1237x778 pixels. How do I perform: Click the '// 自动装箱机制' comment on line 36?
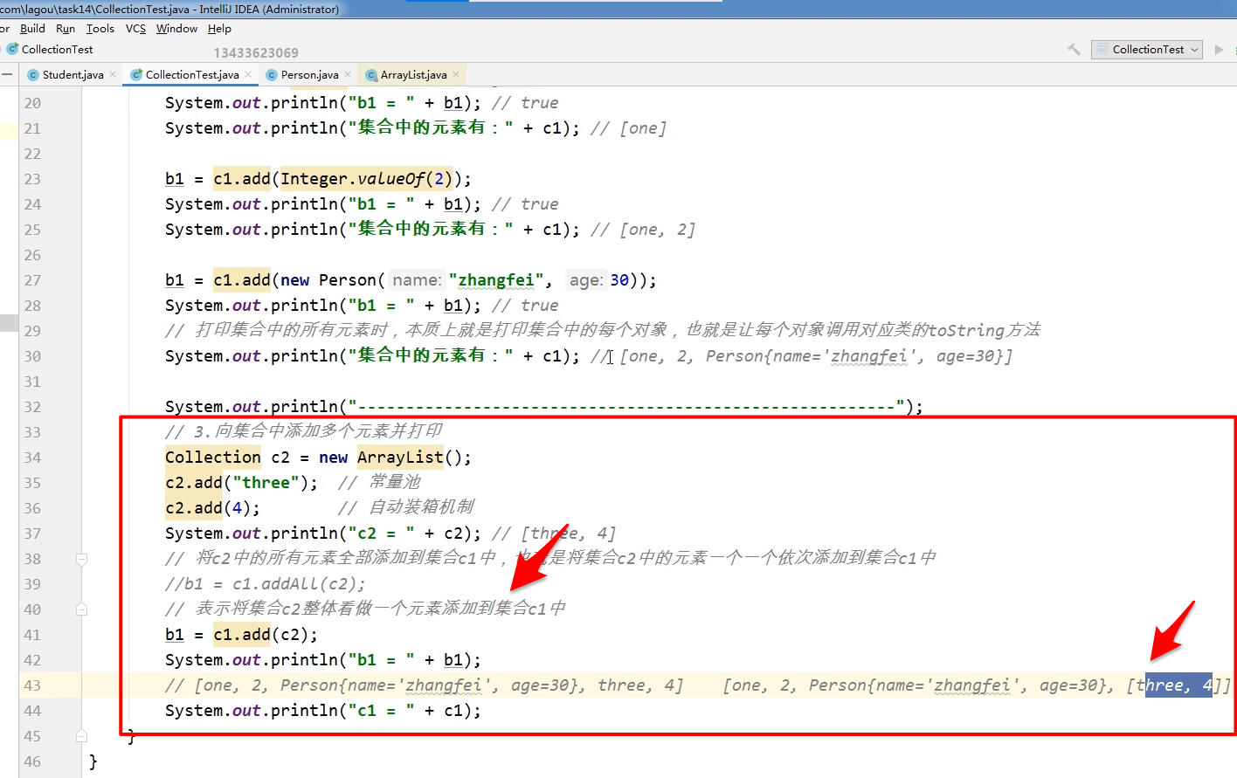coord(406,508)
